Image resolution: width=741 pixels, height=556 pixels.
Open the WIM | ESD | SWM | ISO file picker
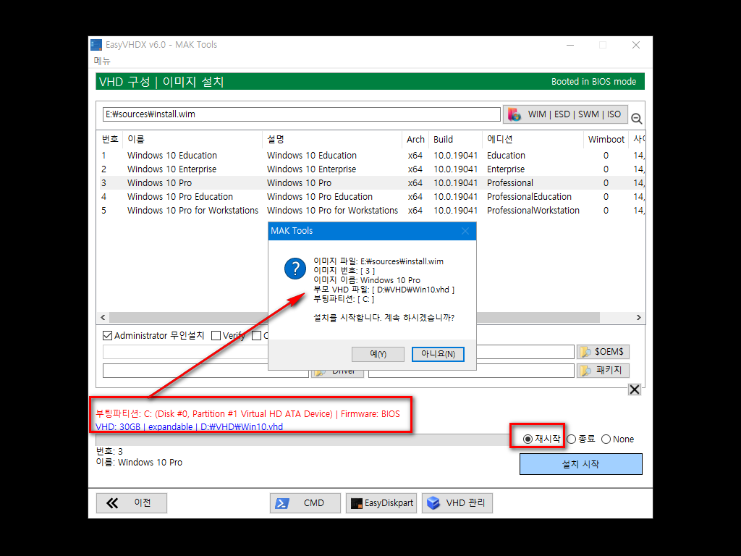click(565, 114)
